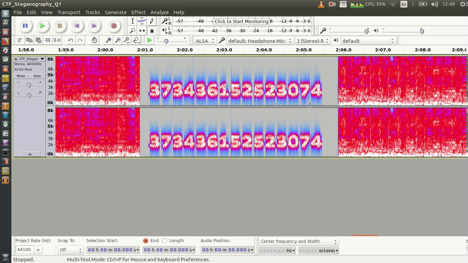Click the VLC cone tray icon
Viewport: 468px width, 263px height.
tap(321, 4)
